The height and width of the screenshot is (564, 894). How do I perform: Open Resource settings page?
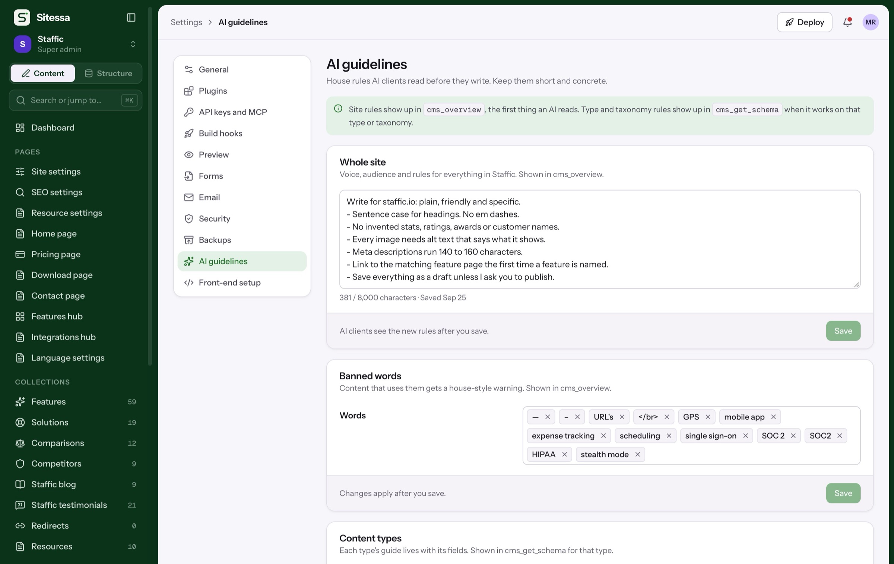pos(76,213)
